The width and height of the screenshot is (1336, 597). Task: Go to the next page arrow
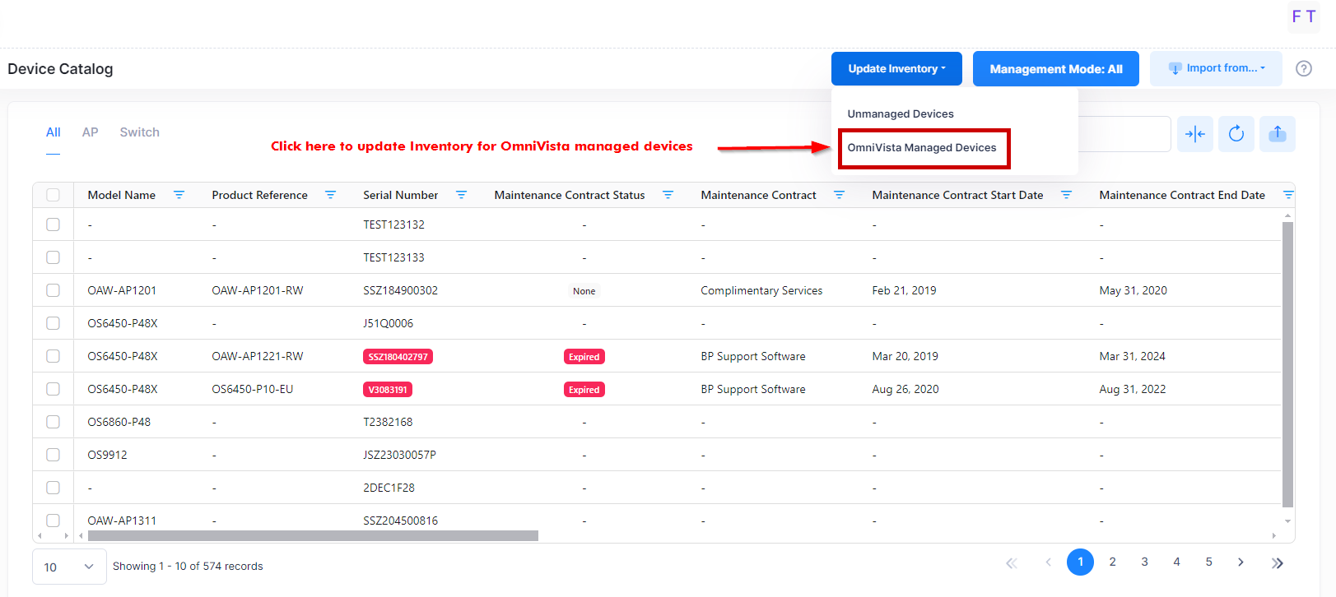(1241, 562)
